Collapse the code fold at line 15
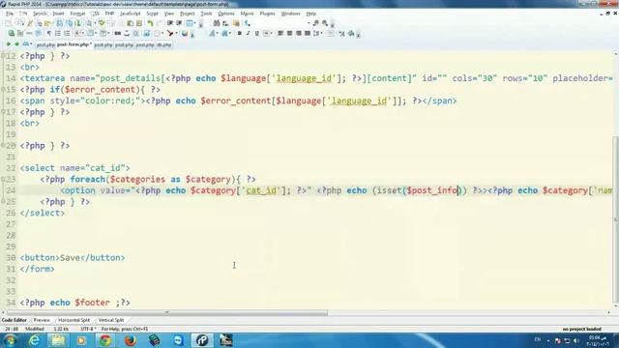The height and width of the screenshot is (348, 619). [x=3, y=90]
